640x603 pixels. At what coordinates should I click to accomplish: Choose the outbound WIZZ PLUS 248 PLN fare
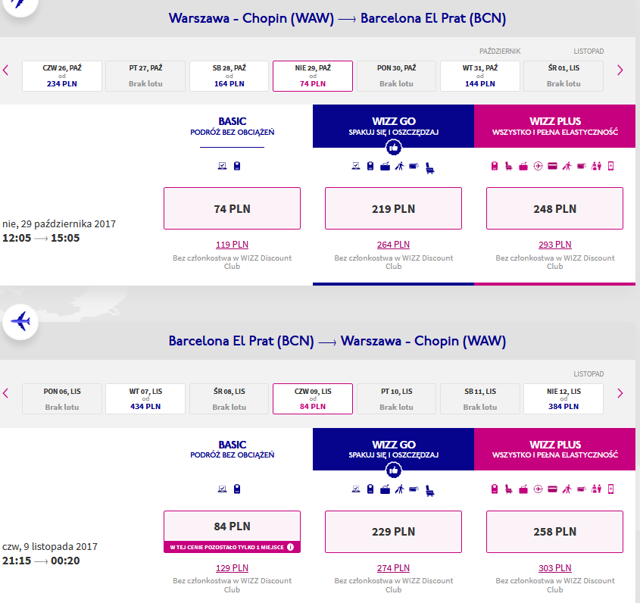pyautogui.click(x=554, y=208)
